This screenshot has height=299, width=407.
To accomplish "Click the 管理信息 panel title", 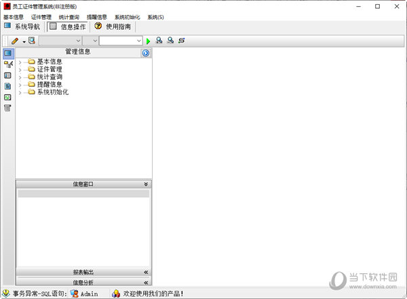I will (78, 52).
